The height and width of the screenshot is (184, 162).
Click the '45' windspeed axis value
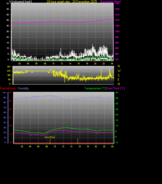tap(8, 9)
